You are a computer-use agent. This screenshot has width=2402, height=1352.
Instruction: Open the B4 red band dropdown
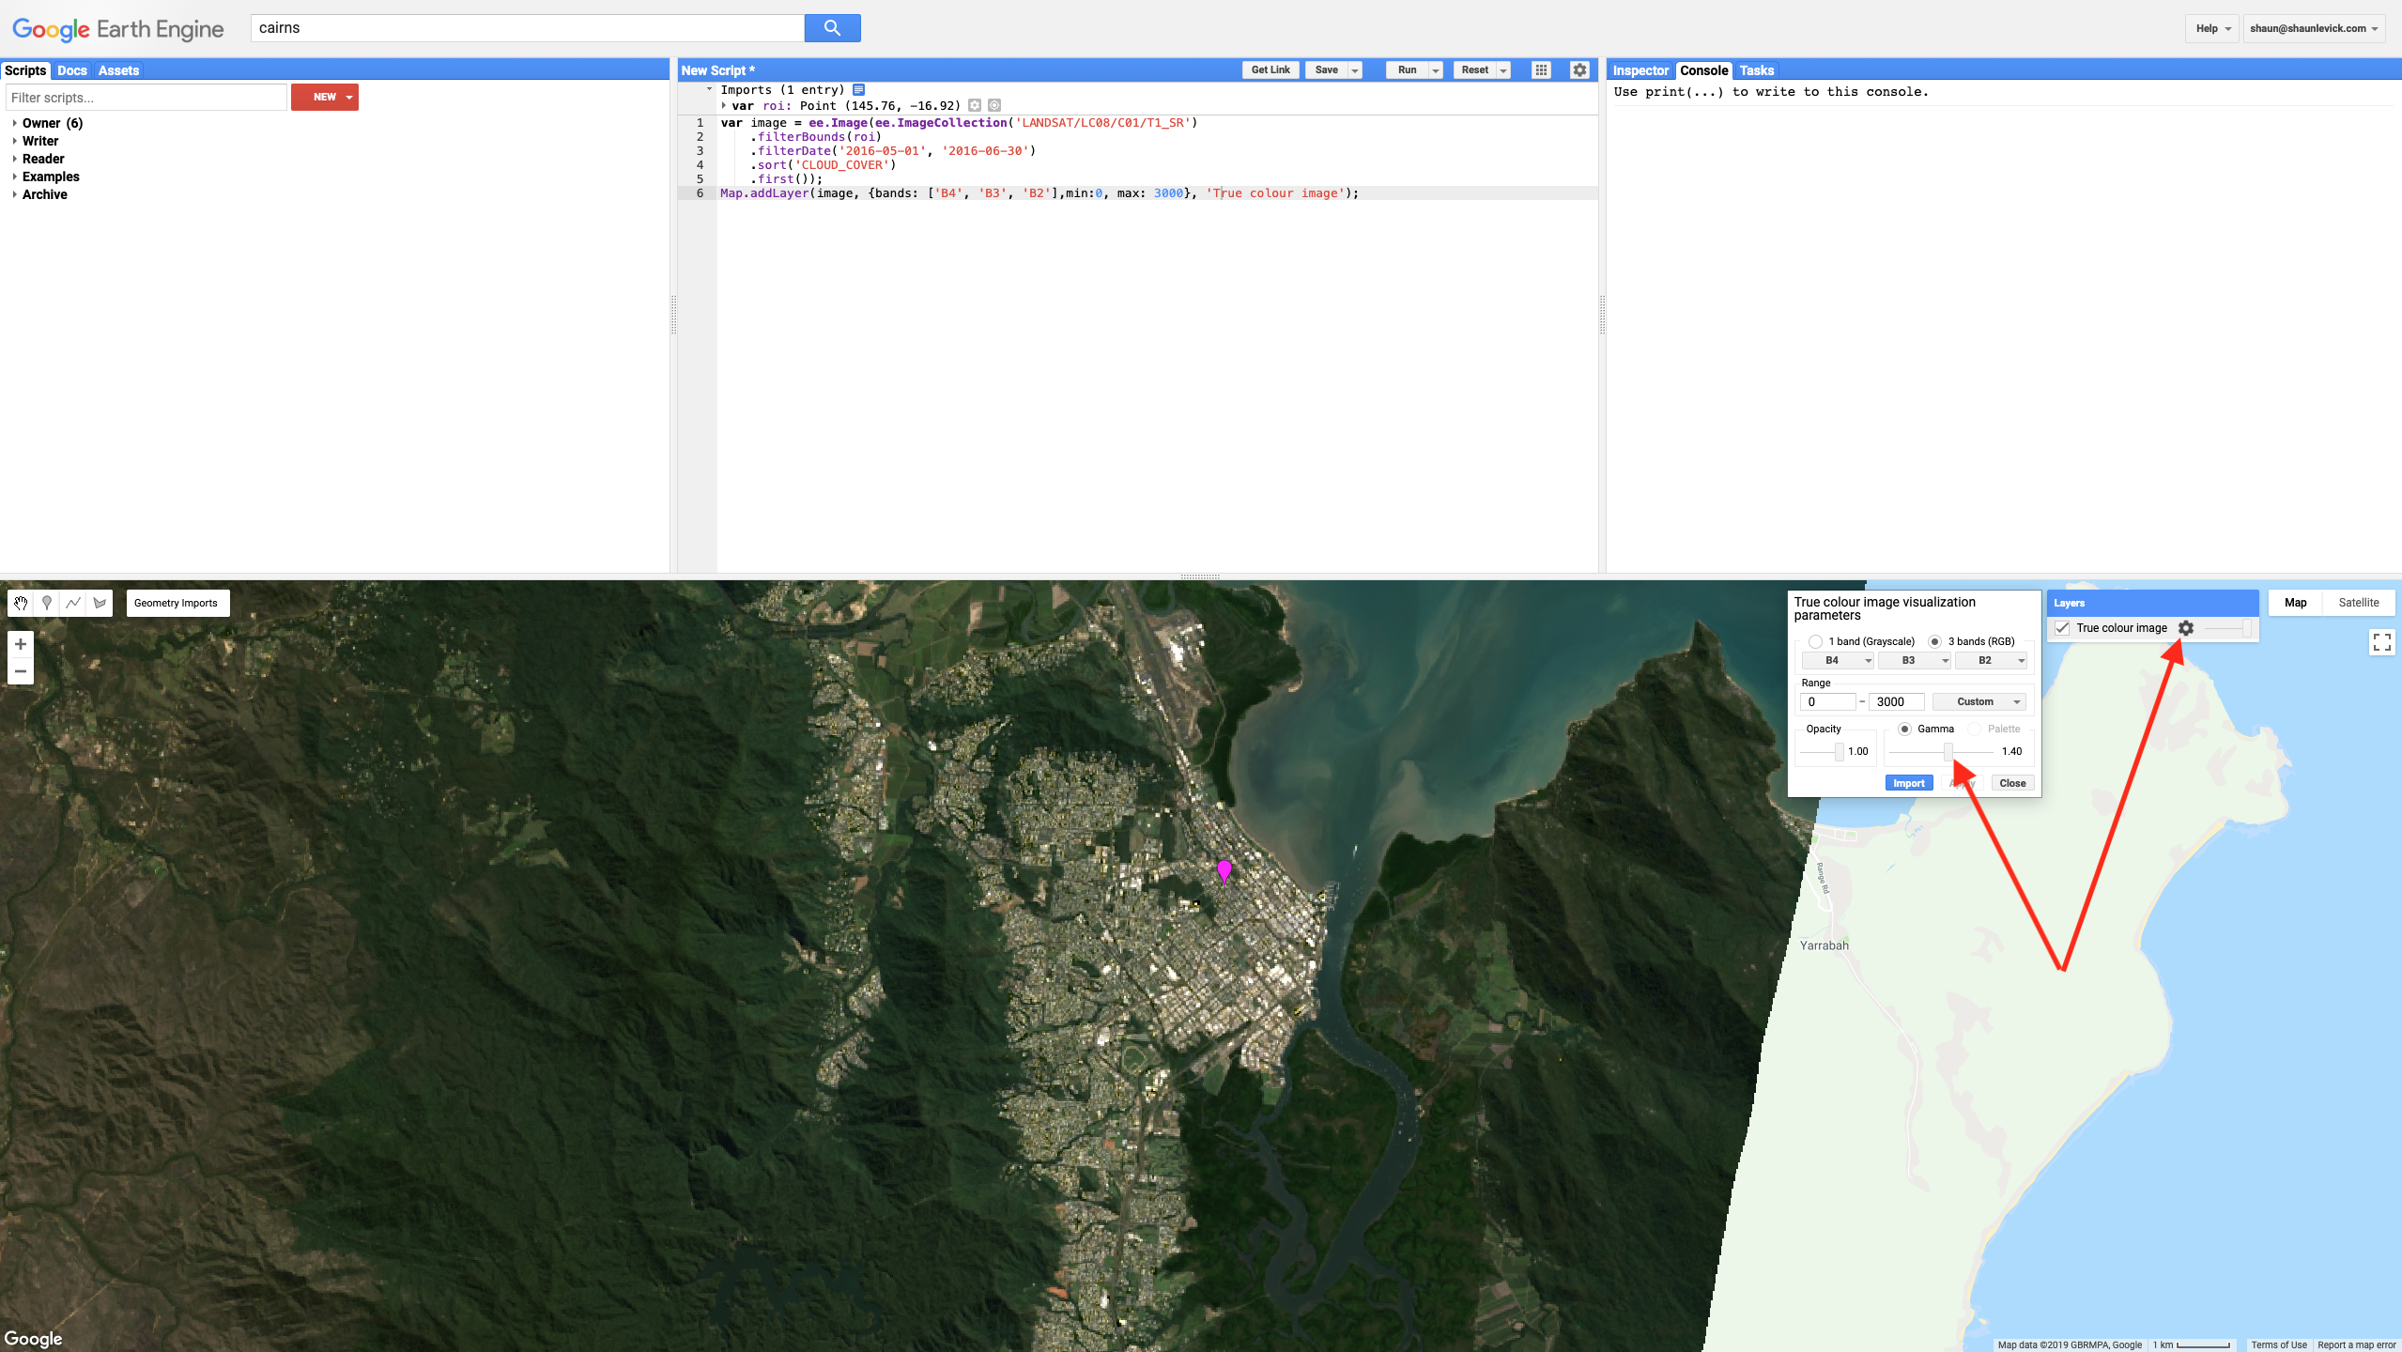tap(1838, 661)
